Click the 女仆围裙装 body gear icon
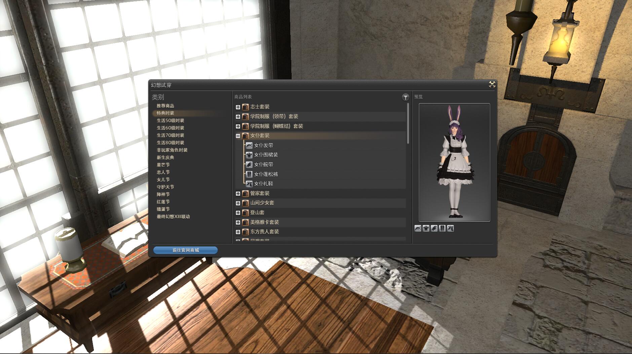Screen dimensions: 632x354 click(249, 155)
